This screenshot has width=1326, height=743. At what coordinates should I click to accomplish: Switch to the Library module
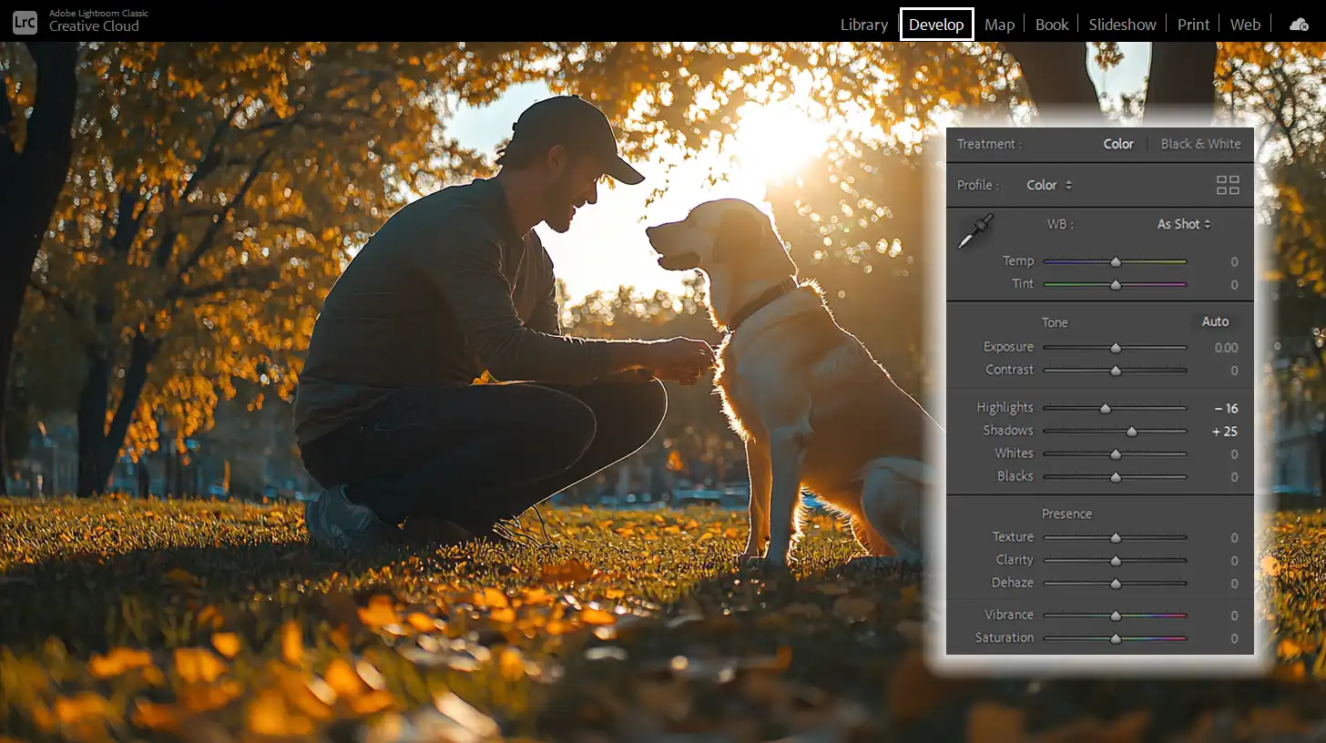coord(863,25)
